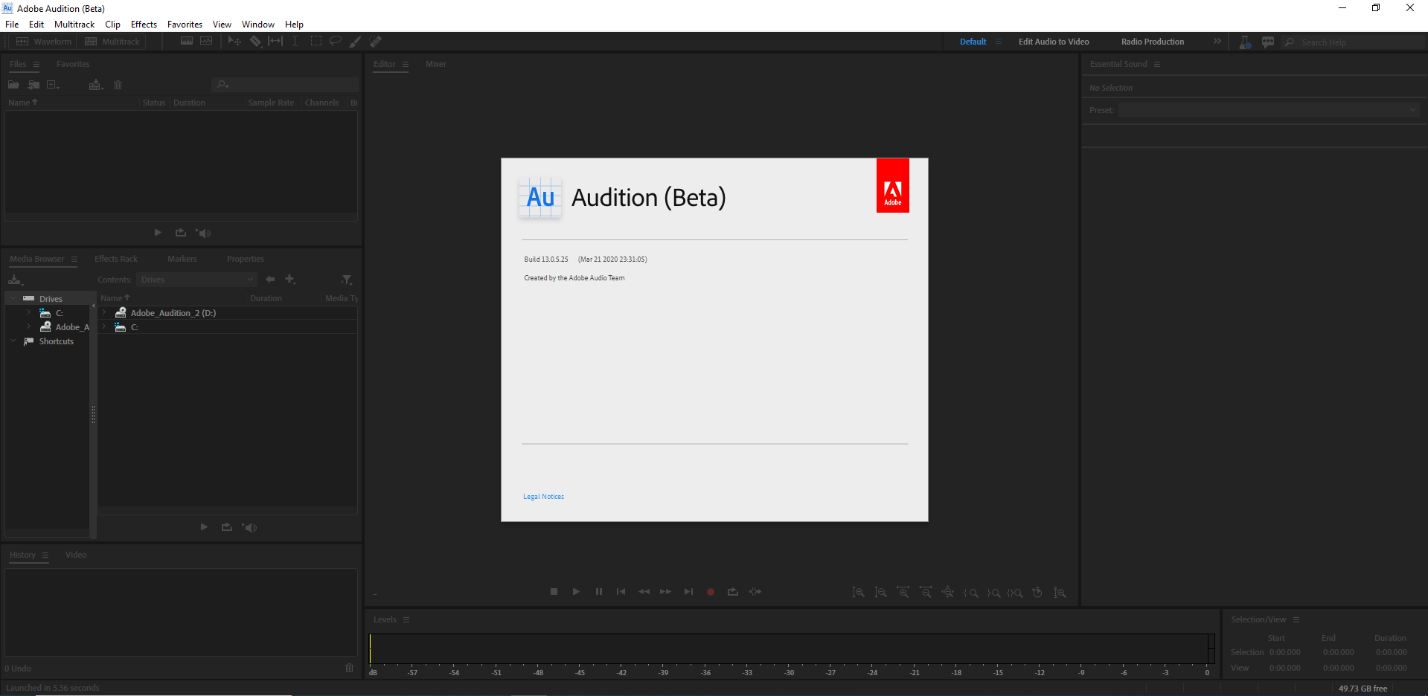
Task: Switch to Waveform editor view
Action: point(43,42)
